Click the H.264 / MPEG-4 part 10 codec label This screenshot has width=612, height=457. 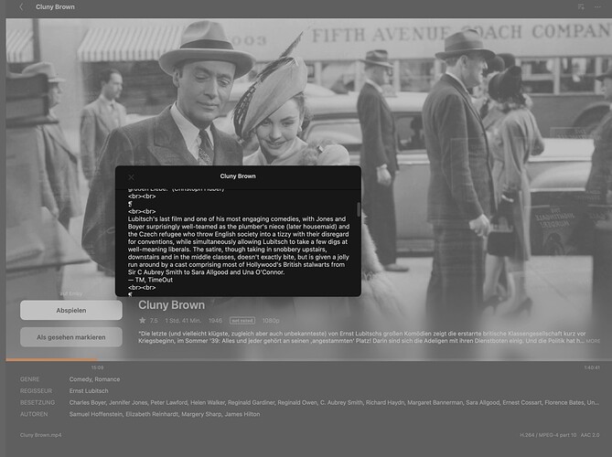[x=548, y=435]
